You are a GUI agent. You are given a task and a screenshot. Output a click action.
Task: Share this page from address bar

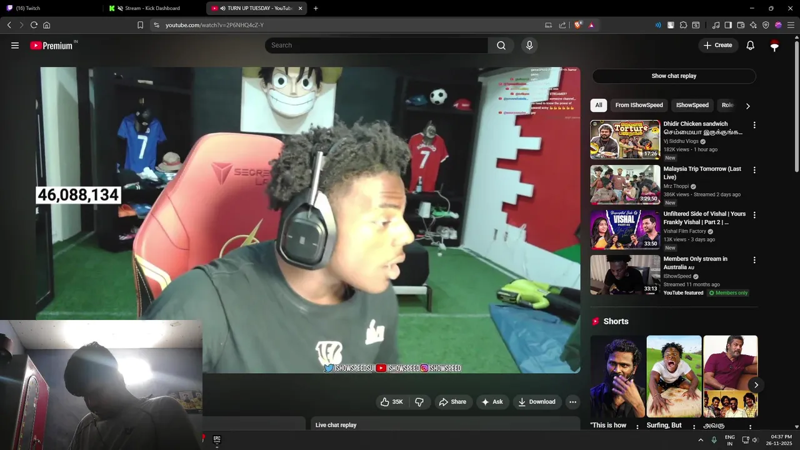562,25
